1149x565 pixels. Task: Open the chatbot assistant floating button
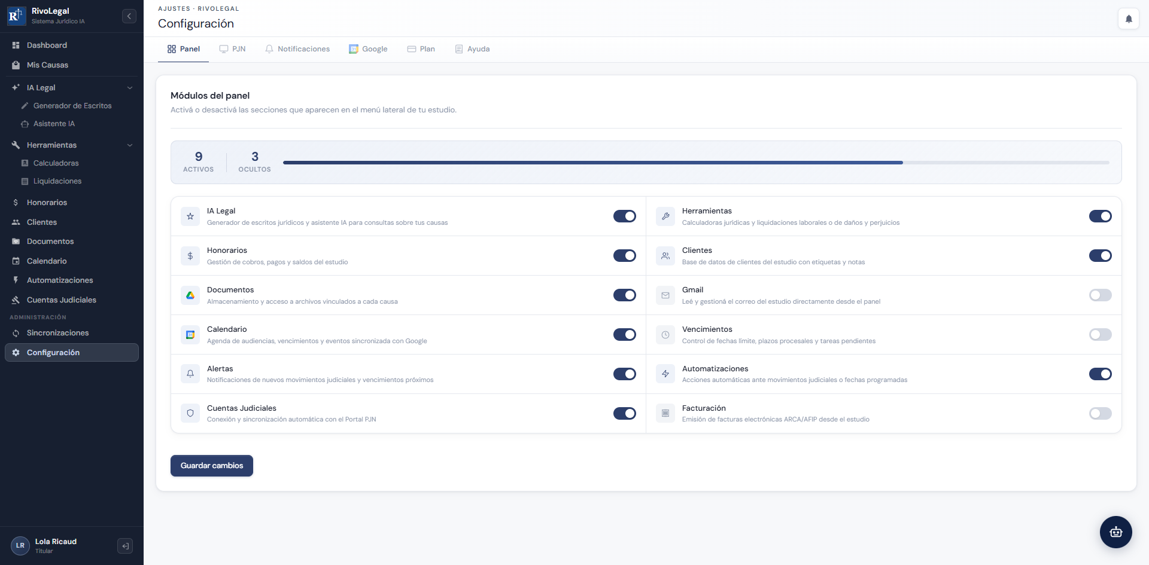(1116, 532)
